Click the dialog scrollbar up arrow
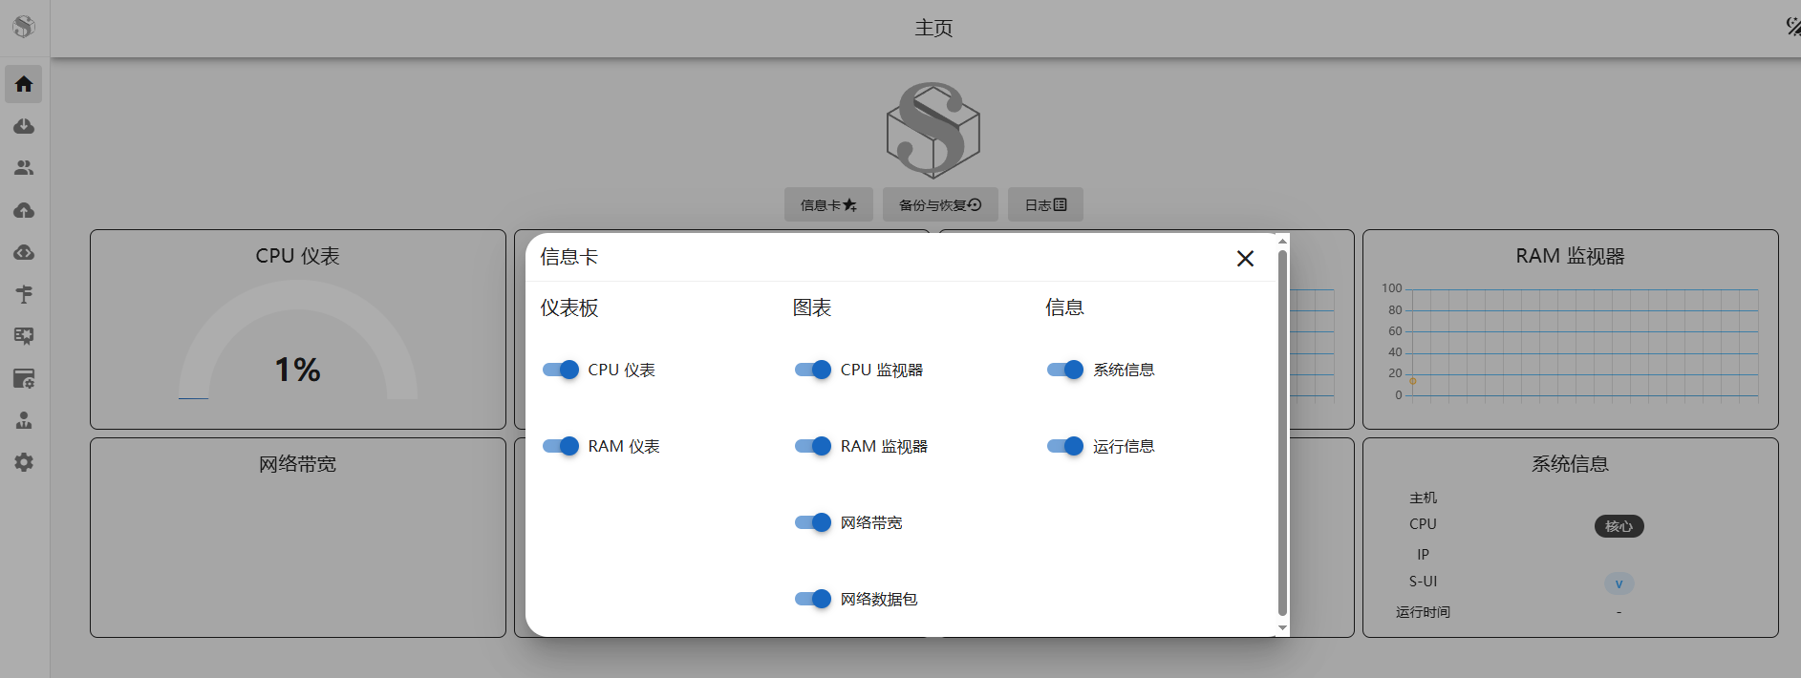The image size is (1801, 678). click(1282, 241)
